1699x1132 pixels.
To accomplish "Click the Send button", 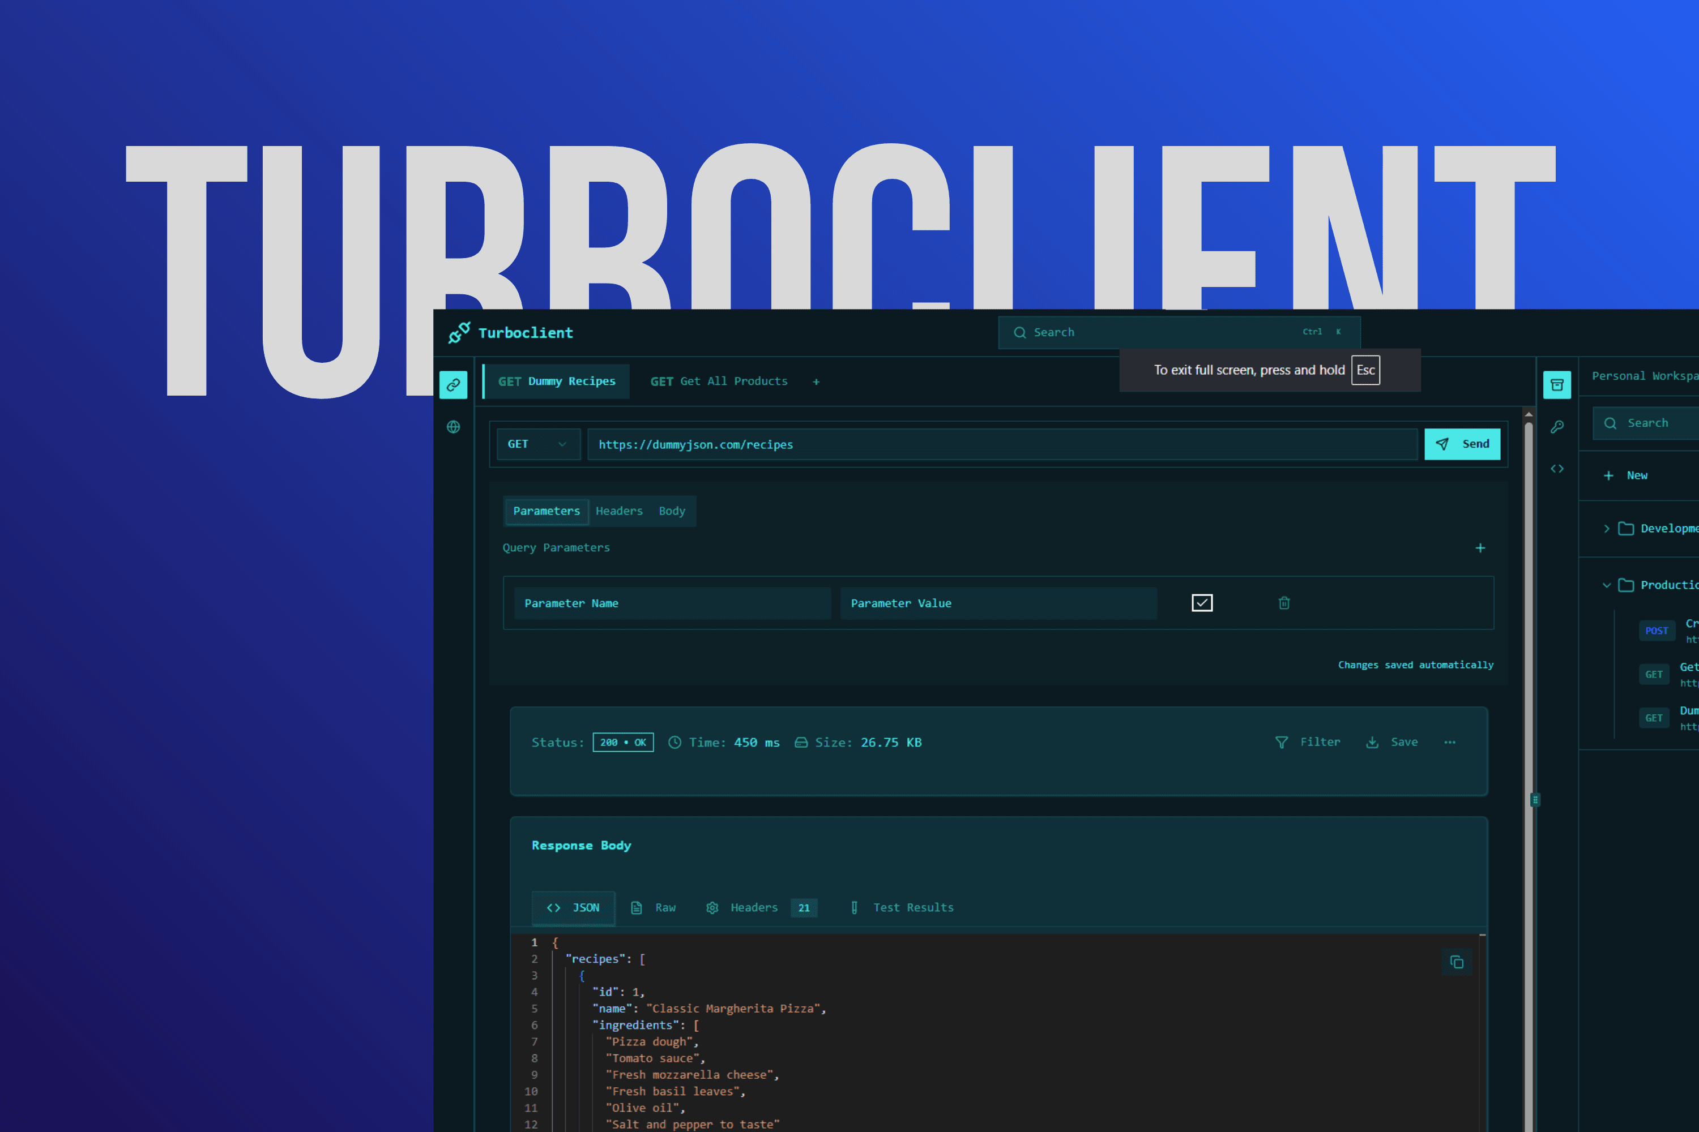I will click(x=1462, y=444).
